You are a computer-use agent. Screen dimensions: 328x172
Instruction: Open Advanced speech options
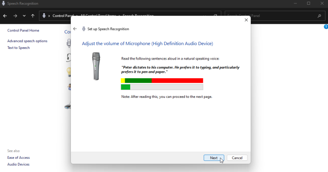27,41
